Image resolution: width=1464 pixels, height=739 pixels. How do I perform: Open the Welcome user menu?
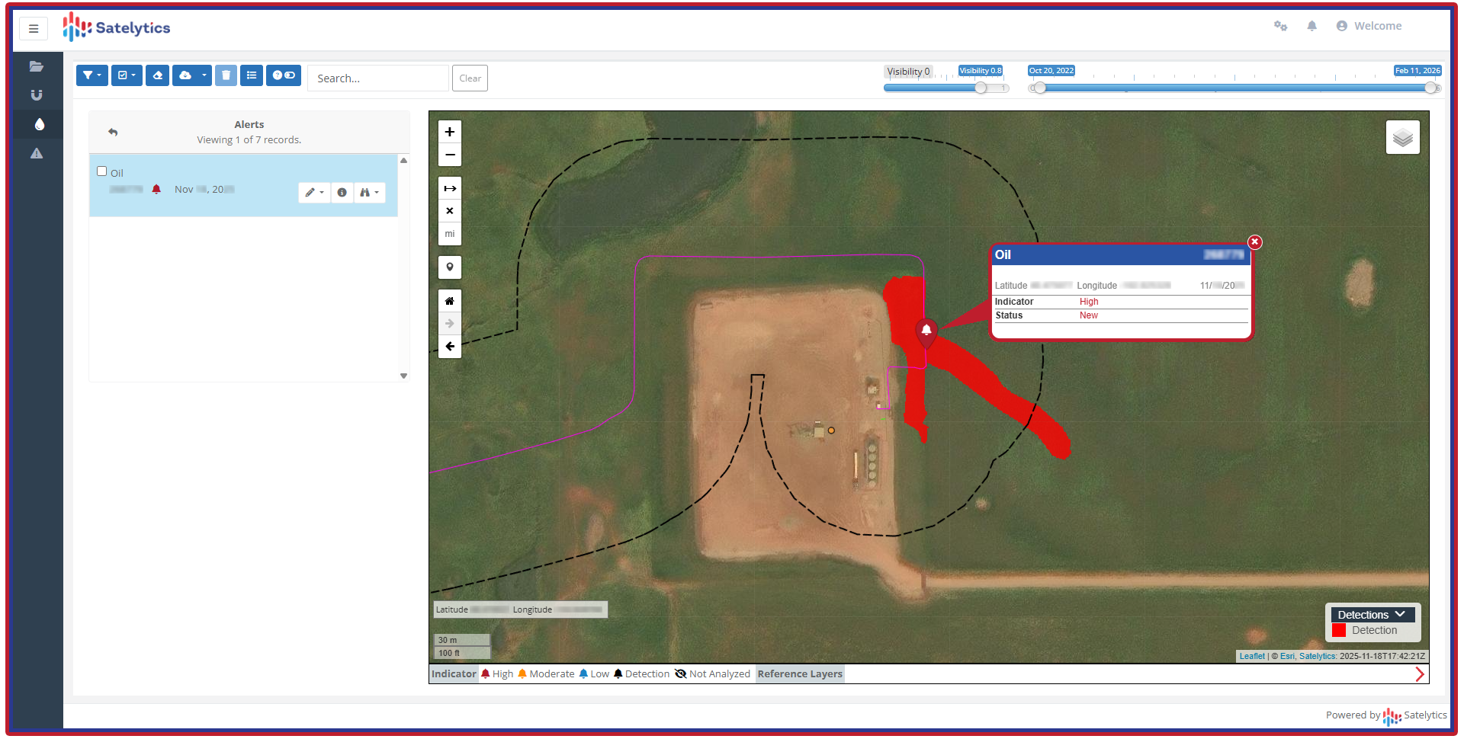coord(1369,26)
